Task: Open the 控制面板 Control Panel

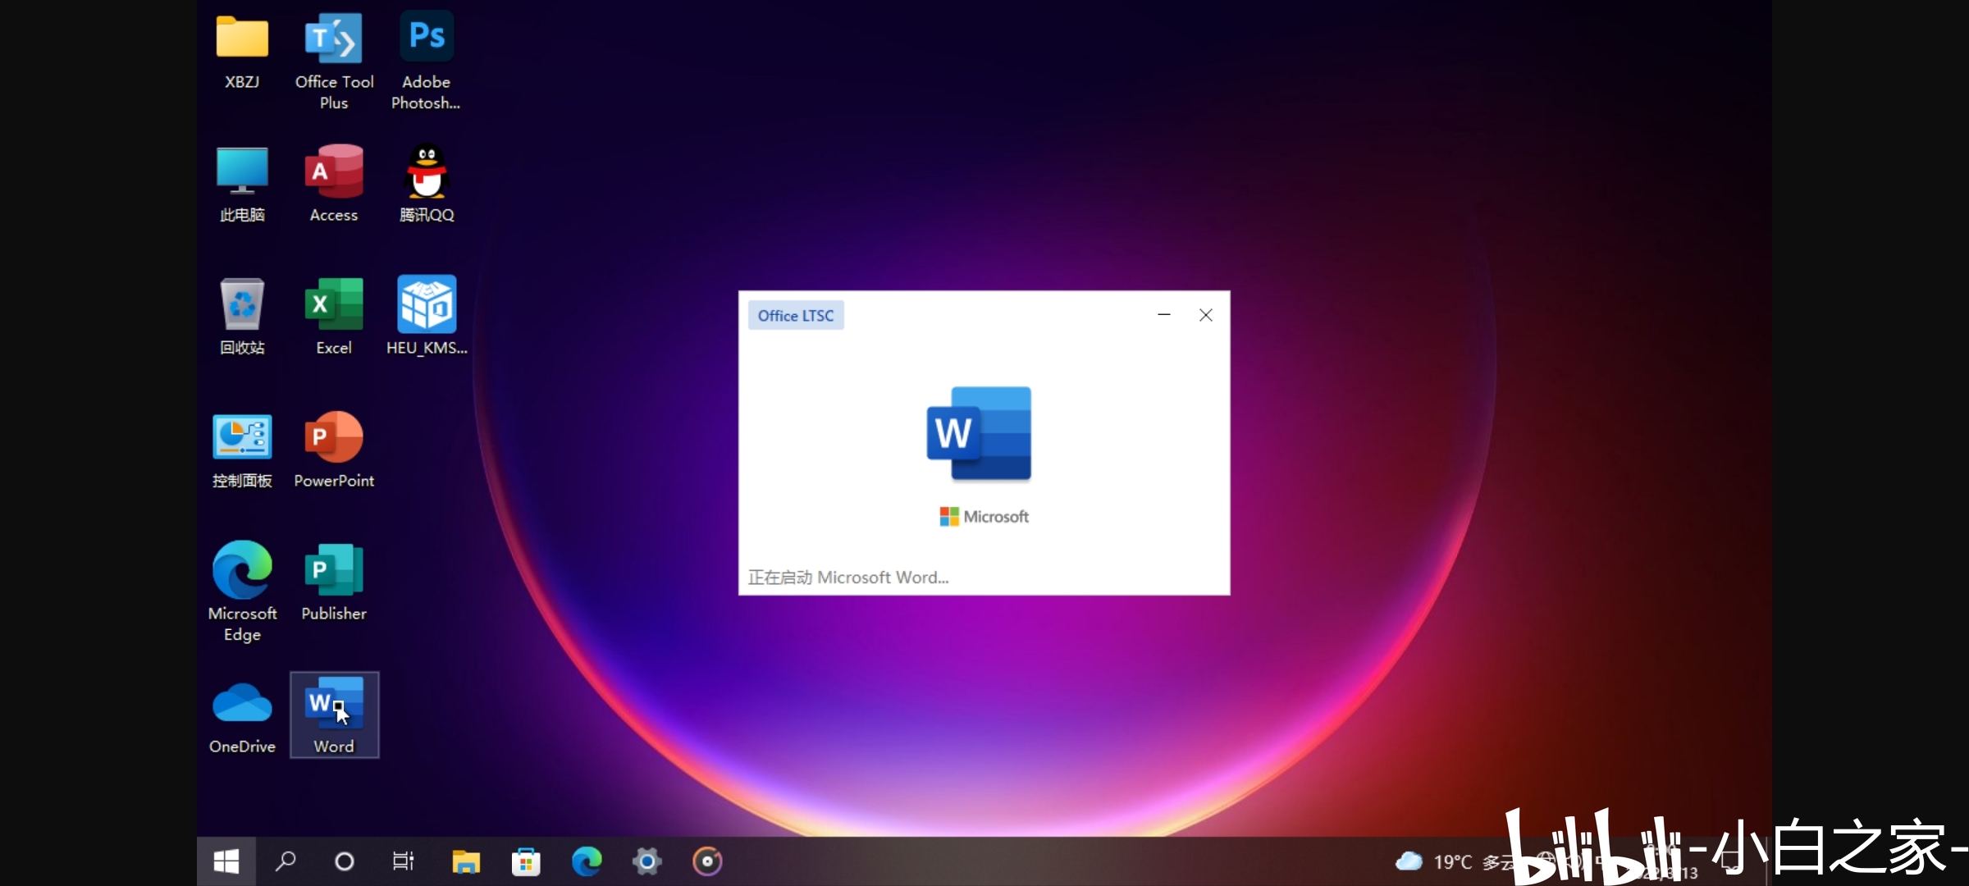Action: [x=241, y=437]
